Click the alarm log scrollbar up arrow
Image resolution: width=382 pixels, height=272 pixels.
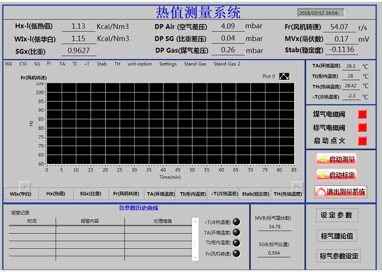coord(195,221)
